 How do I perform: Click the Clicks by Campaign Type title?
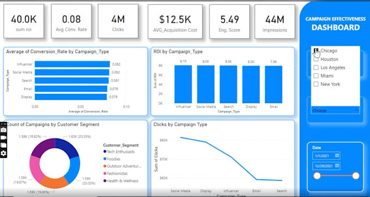(180, 124)
